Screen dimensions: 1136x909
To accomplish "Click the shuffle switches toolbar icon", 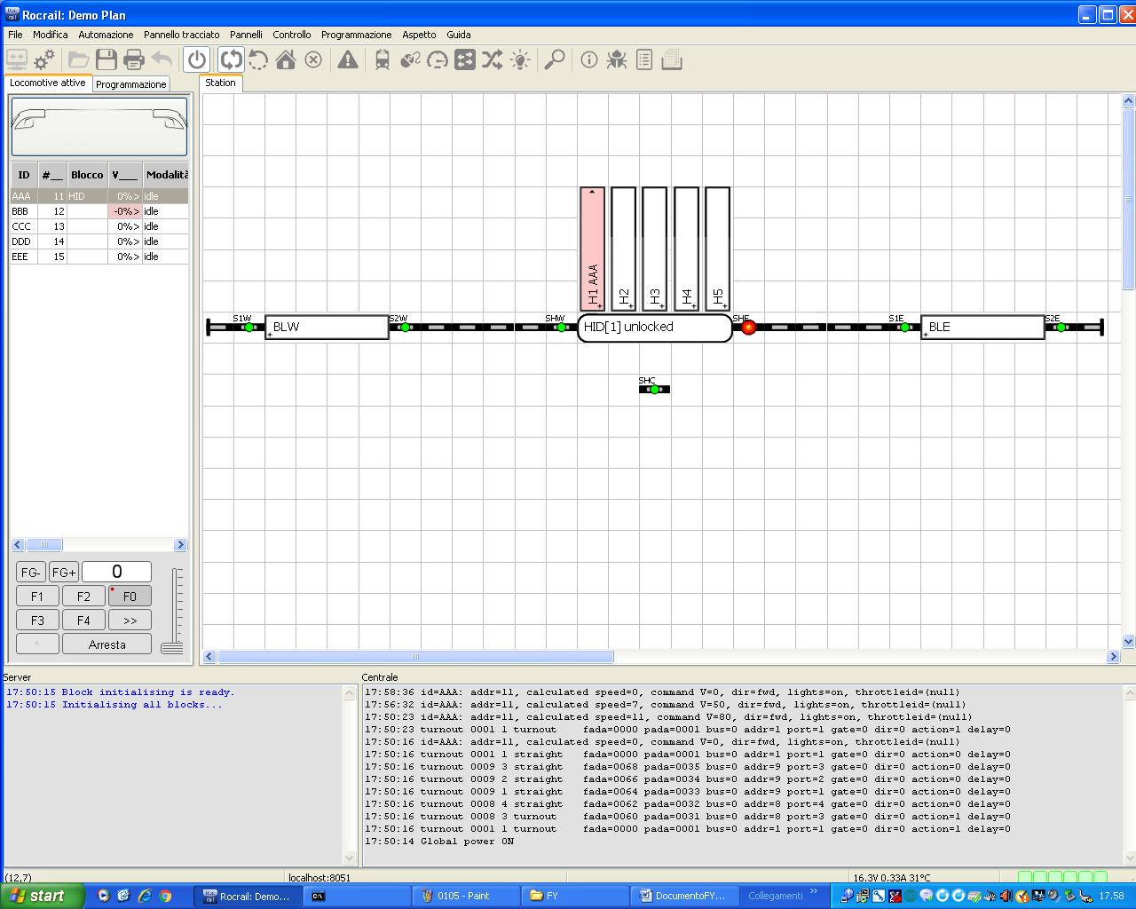I will pyautogui.click(x=493, y=59).
